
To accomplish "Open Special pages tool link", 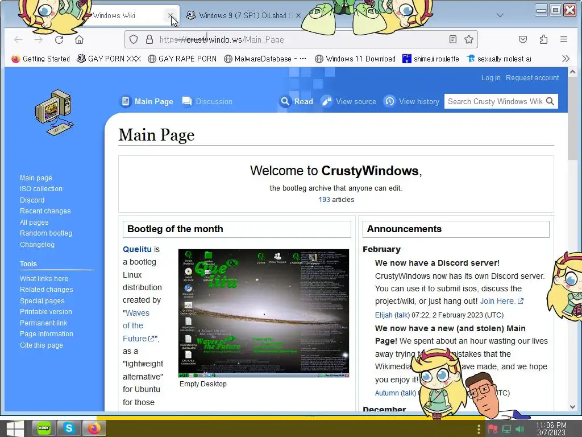I will [42, 301].
